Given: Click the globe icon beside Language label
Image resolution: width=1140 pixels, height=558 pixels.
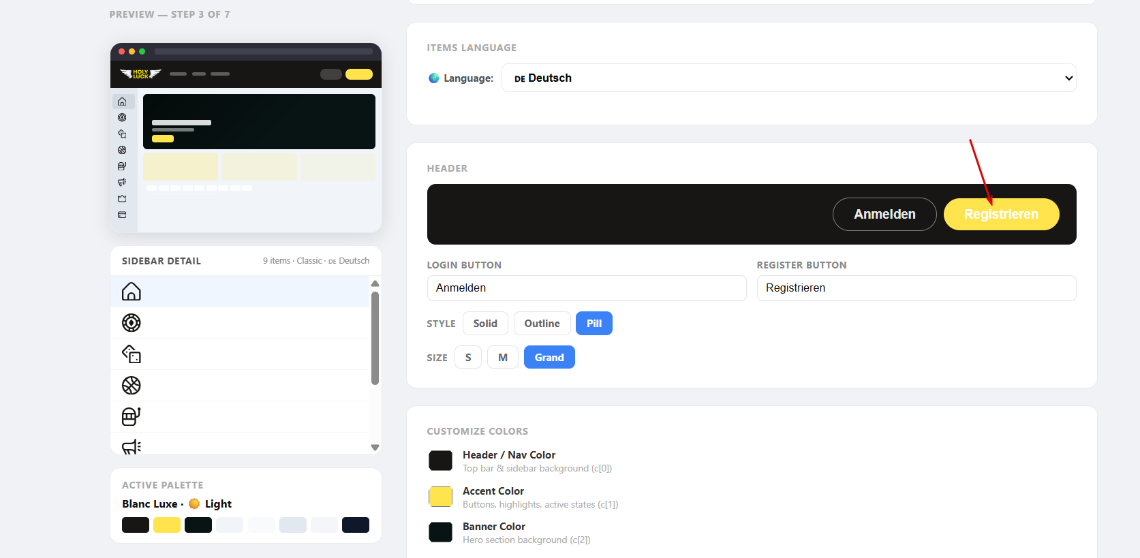Looking at the screenshot, I should 433,78.
